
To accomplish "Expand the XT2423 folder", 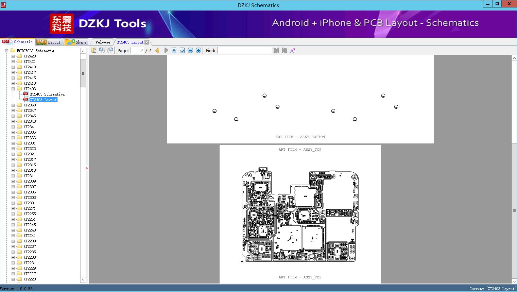I will [13, 56].
